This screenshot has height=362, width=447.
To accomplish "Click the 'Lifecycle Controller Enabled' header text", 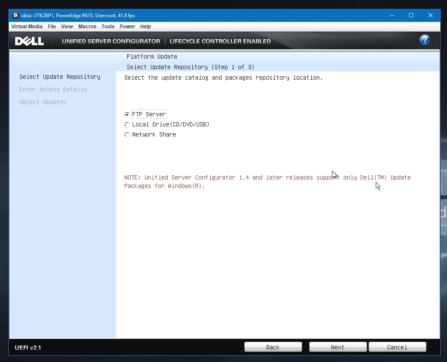I will tap(220, 41).
